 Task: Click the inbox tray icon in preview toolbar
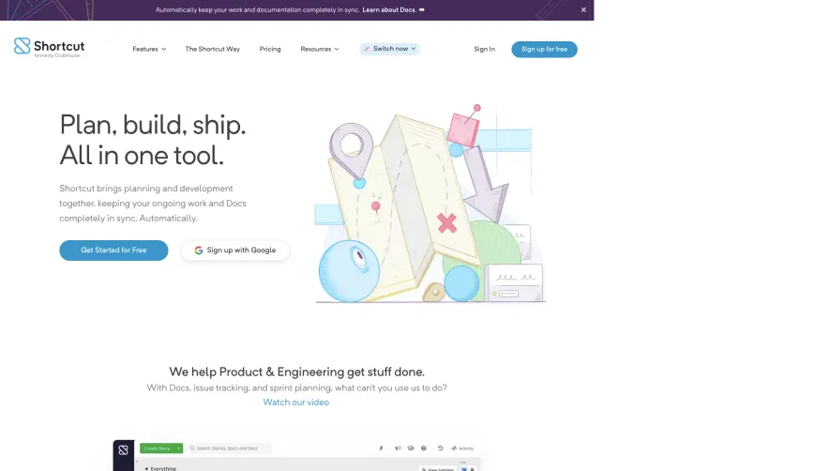tap(411, 448)
